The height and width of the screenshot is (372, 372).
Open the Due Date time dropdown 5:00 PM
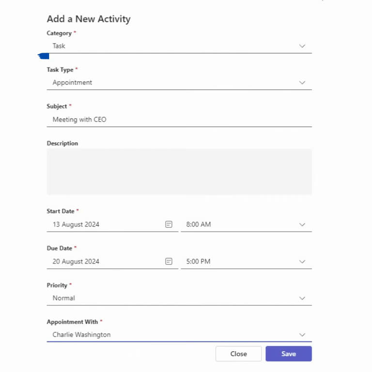pyautogui.click(x=246, y=262)
